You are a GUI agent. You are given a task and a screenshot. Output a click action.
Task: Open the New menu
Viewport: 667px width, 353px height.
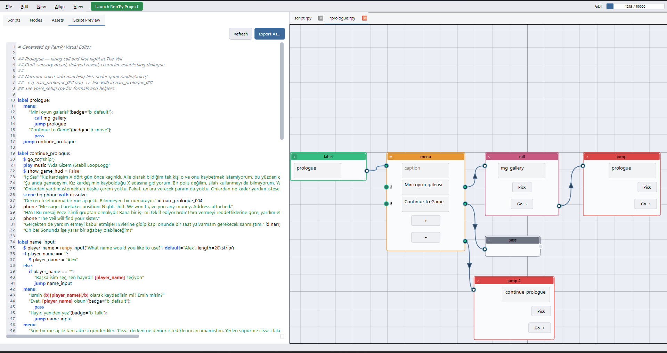tap(41, 7)
